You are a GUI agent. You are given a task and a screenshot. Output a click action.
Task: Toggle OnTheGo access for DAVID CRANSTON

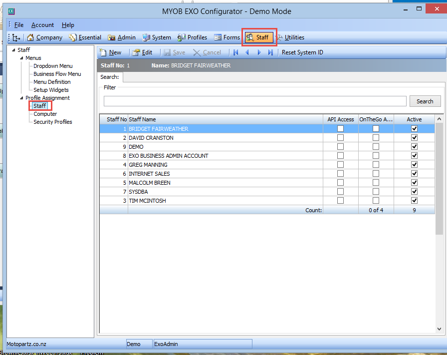coord(376,138)
